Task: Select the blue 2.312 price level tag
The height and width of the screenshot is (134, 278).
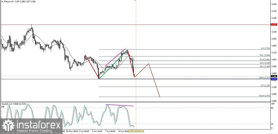Action: tap(274, 79)
